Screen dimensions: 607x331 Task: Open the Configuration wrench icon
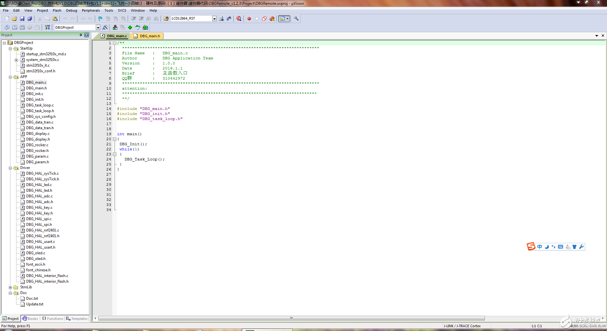(x=296, y=19)
